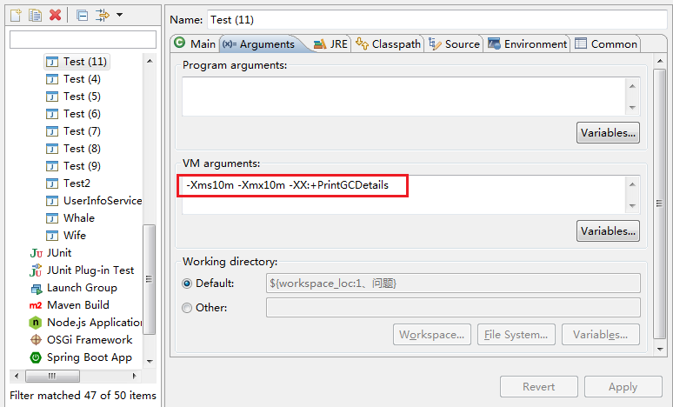Click inside Program arguments text area
This screenshot has height=407, width=673.
click(x=403, y=97)
